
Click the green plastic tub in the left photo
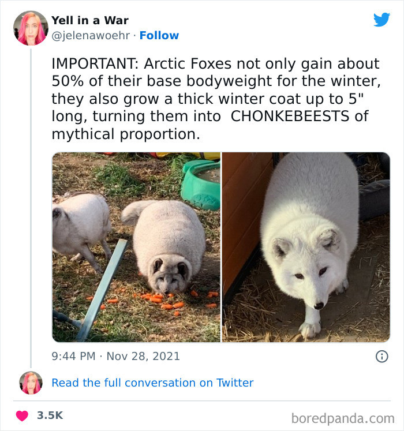click(201, 185)
